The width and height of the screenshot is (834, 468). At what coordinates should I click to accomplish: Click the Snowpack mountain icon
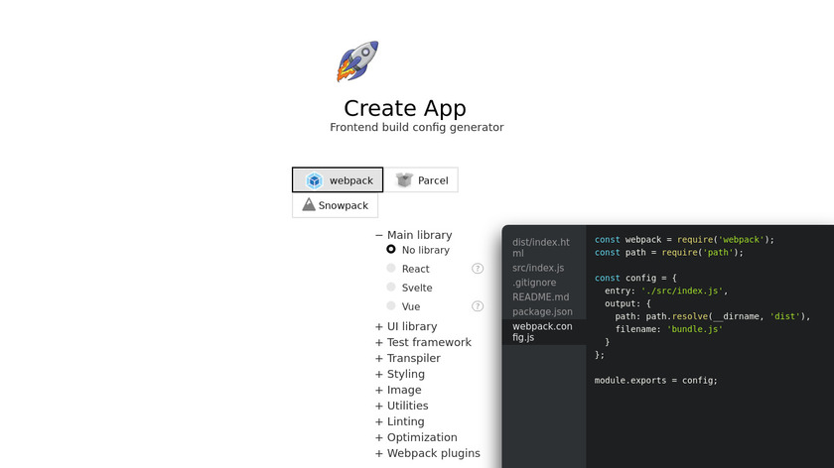[309, 204]
